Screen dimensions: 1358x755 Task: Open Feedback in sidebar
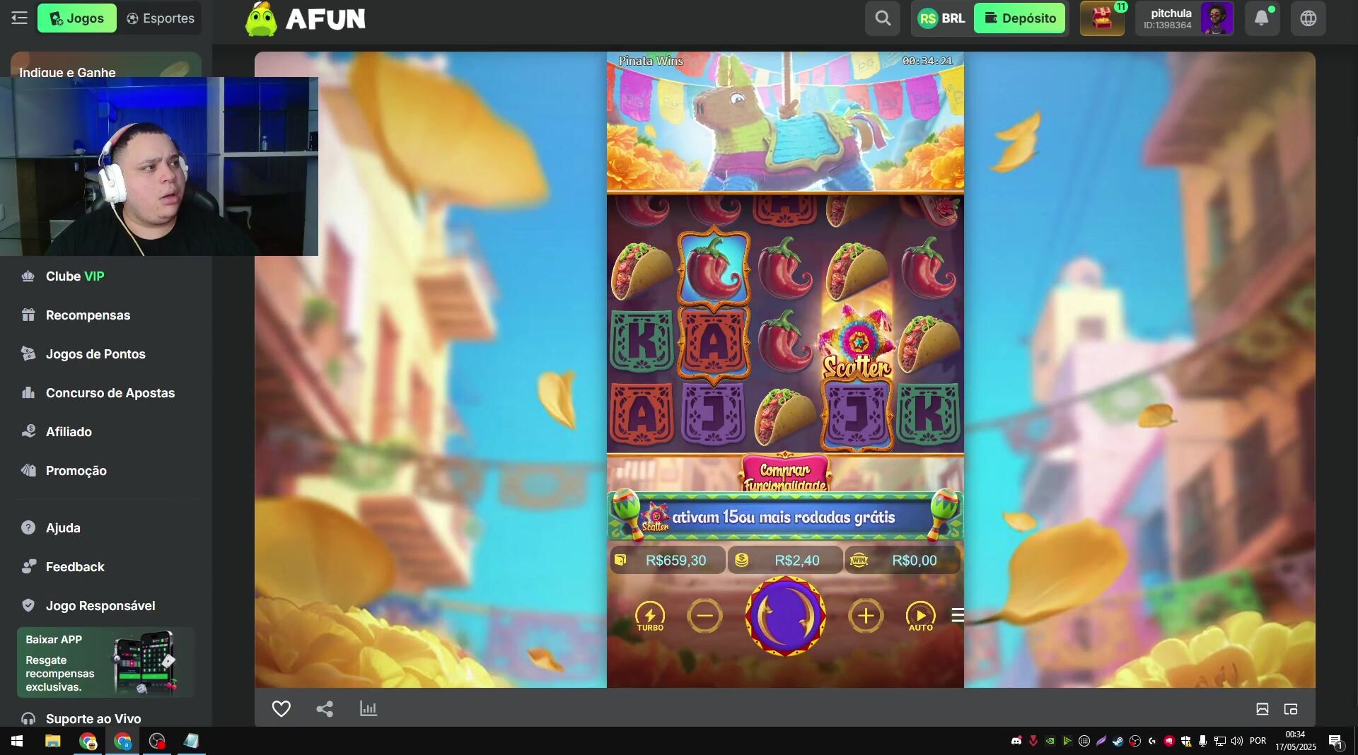[75, 567]
